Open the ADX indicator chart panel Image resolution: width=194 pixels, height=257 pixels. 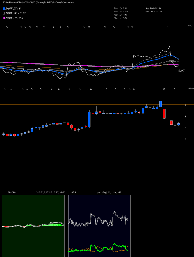click(x=99, y=226)
